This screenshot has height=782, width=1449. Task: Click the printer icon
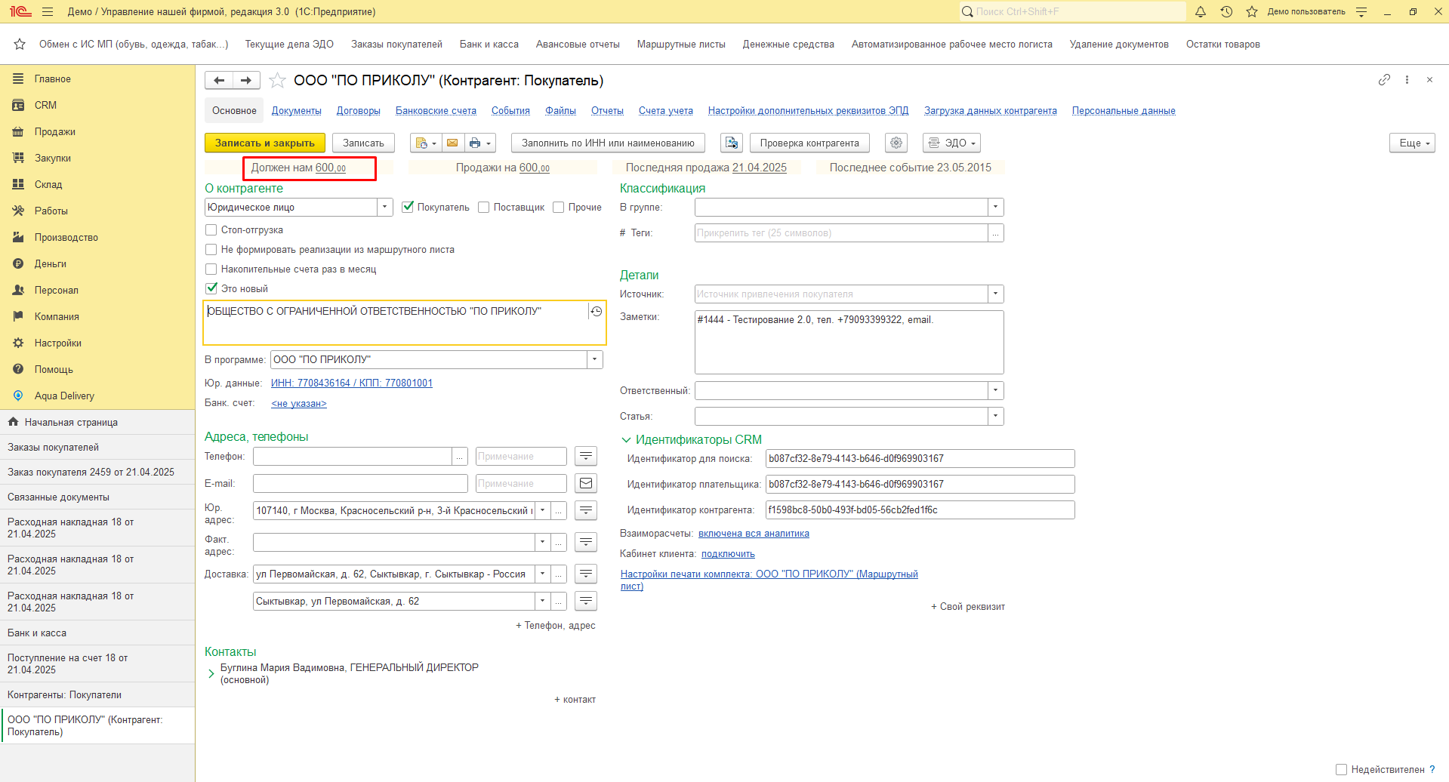479,143
